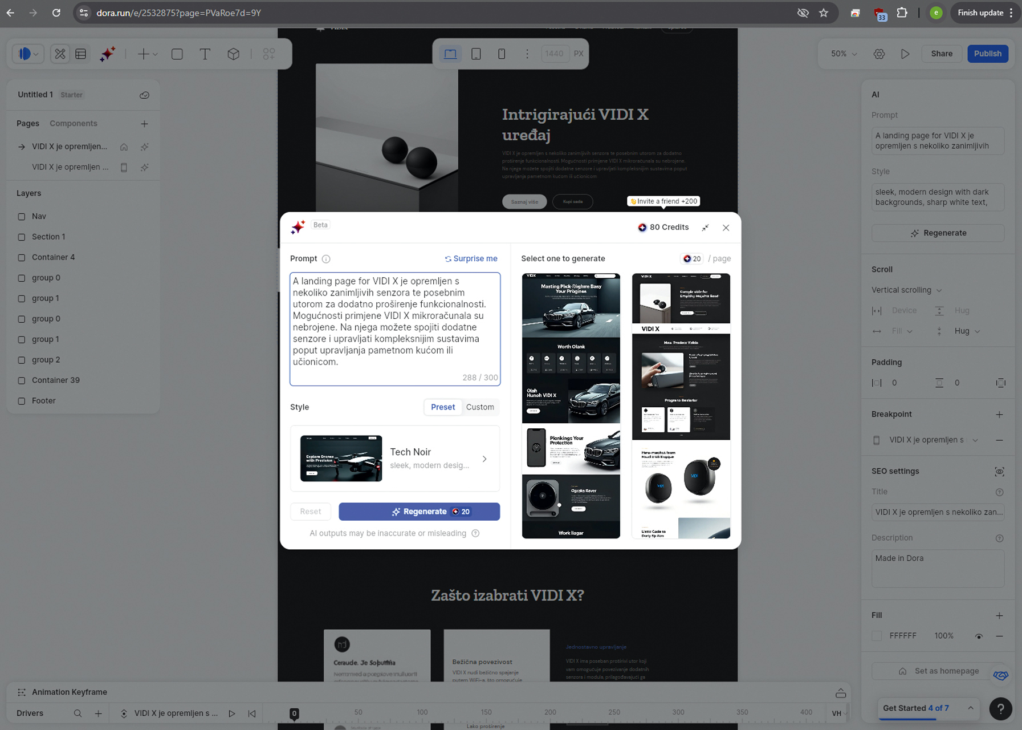Click the blue Regenerate button

click(419, 512)
